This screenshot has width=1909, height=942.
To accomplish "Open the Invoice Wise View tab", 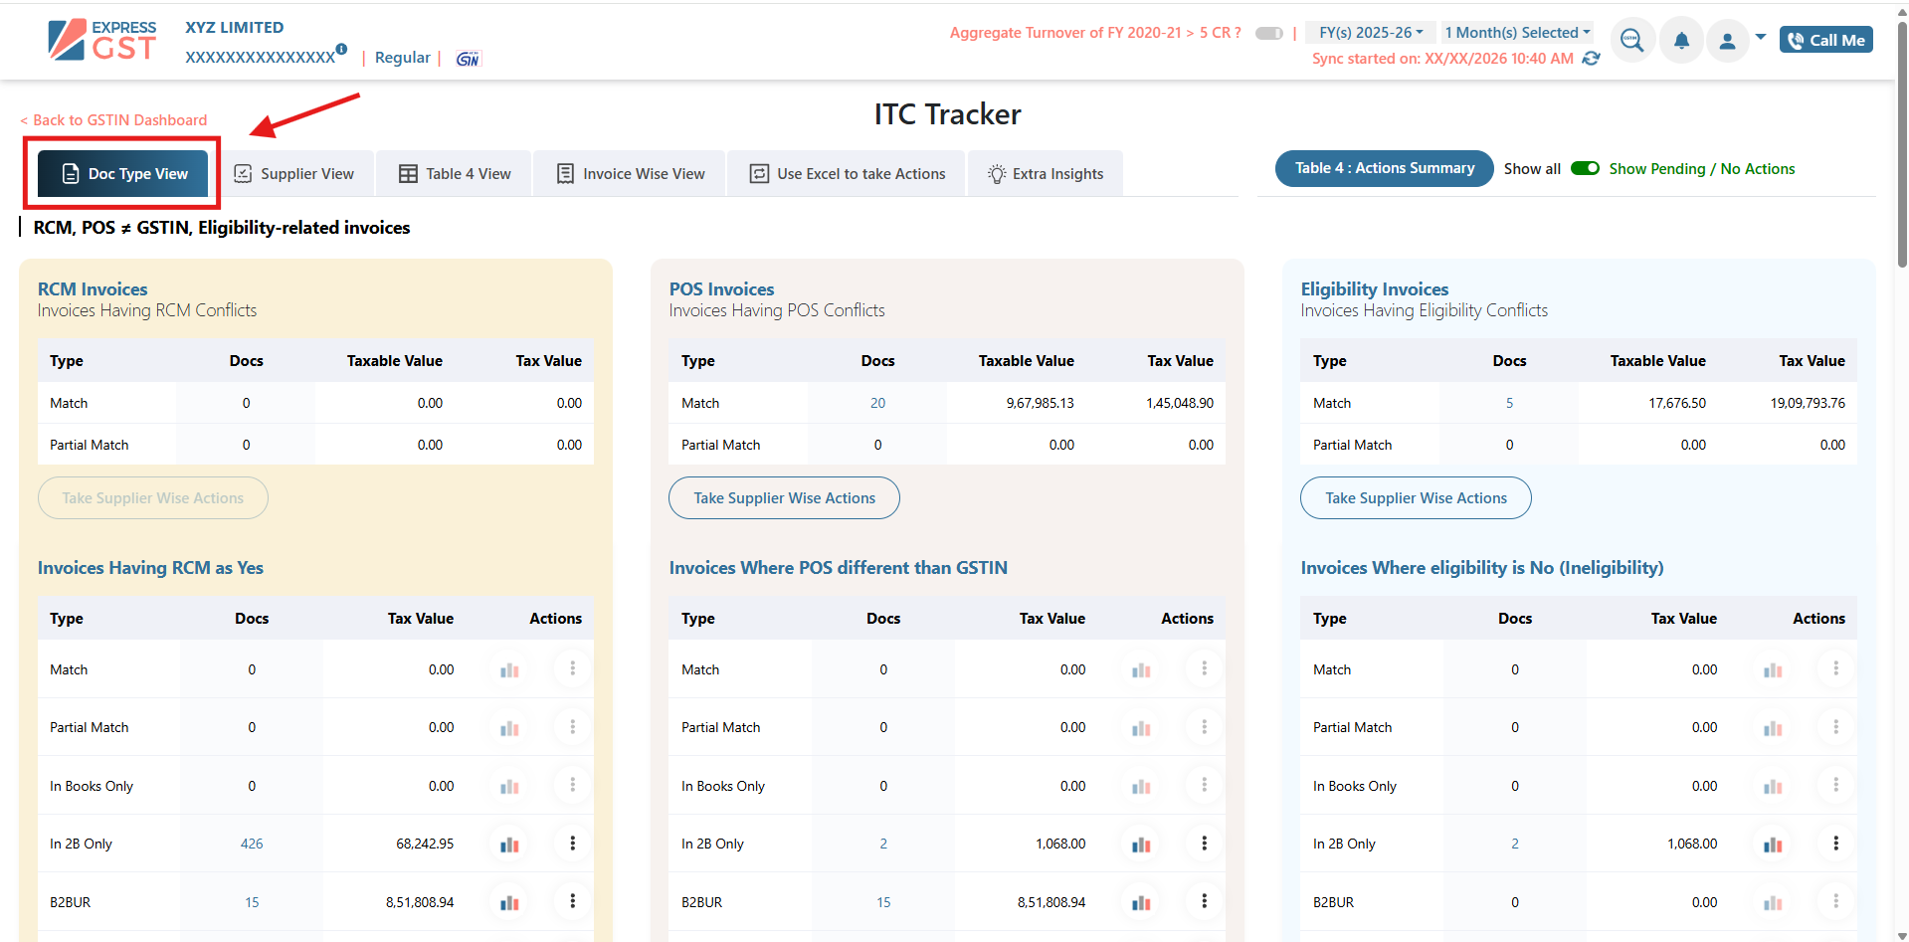I will tap(631, 174).
